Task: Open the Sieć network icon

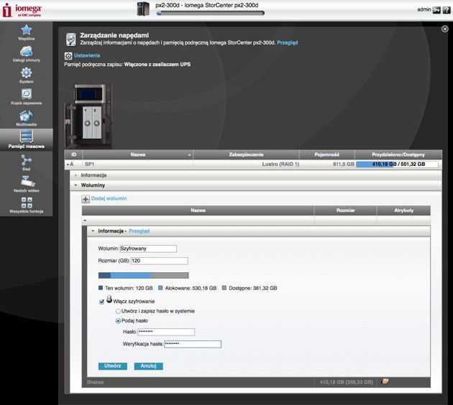Action: [27, 160]
